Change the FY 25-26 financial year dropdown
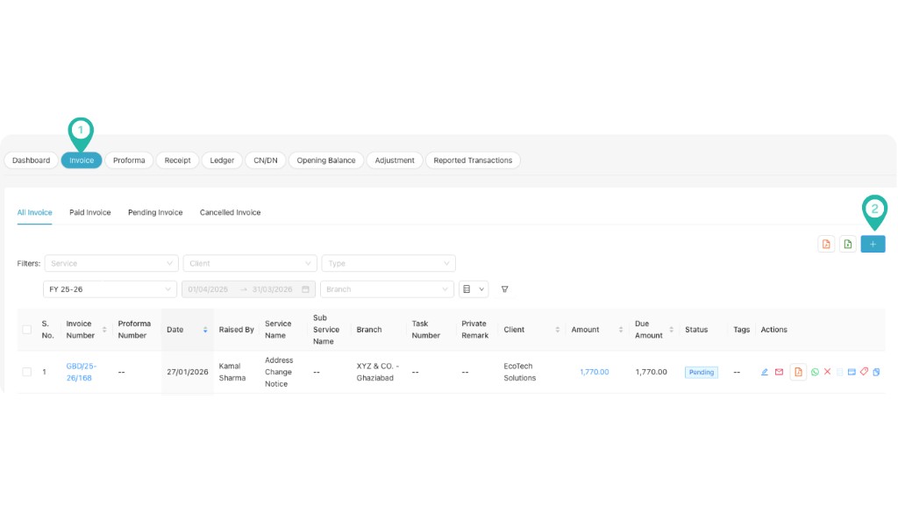This screenshot has width=898, height=513. click(109, 289)
